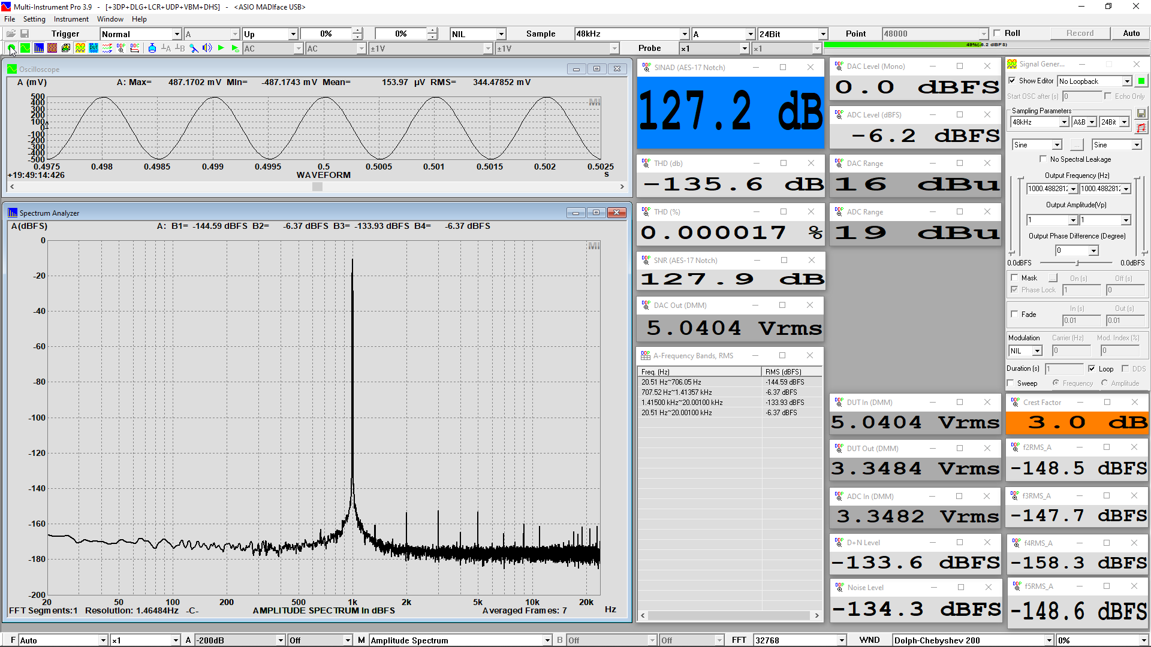Click the A-Frequency Bands window table icon

tap(646, 355)
